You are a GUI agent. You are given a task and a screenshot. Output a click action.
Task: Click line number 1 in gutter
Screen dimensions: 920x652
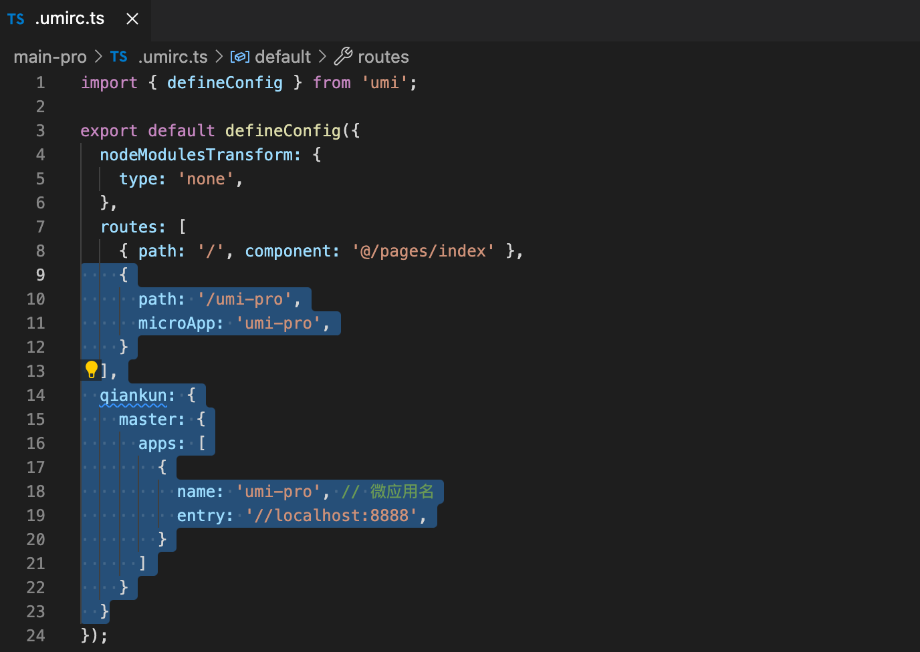40,83
